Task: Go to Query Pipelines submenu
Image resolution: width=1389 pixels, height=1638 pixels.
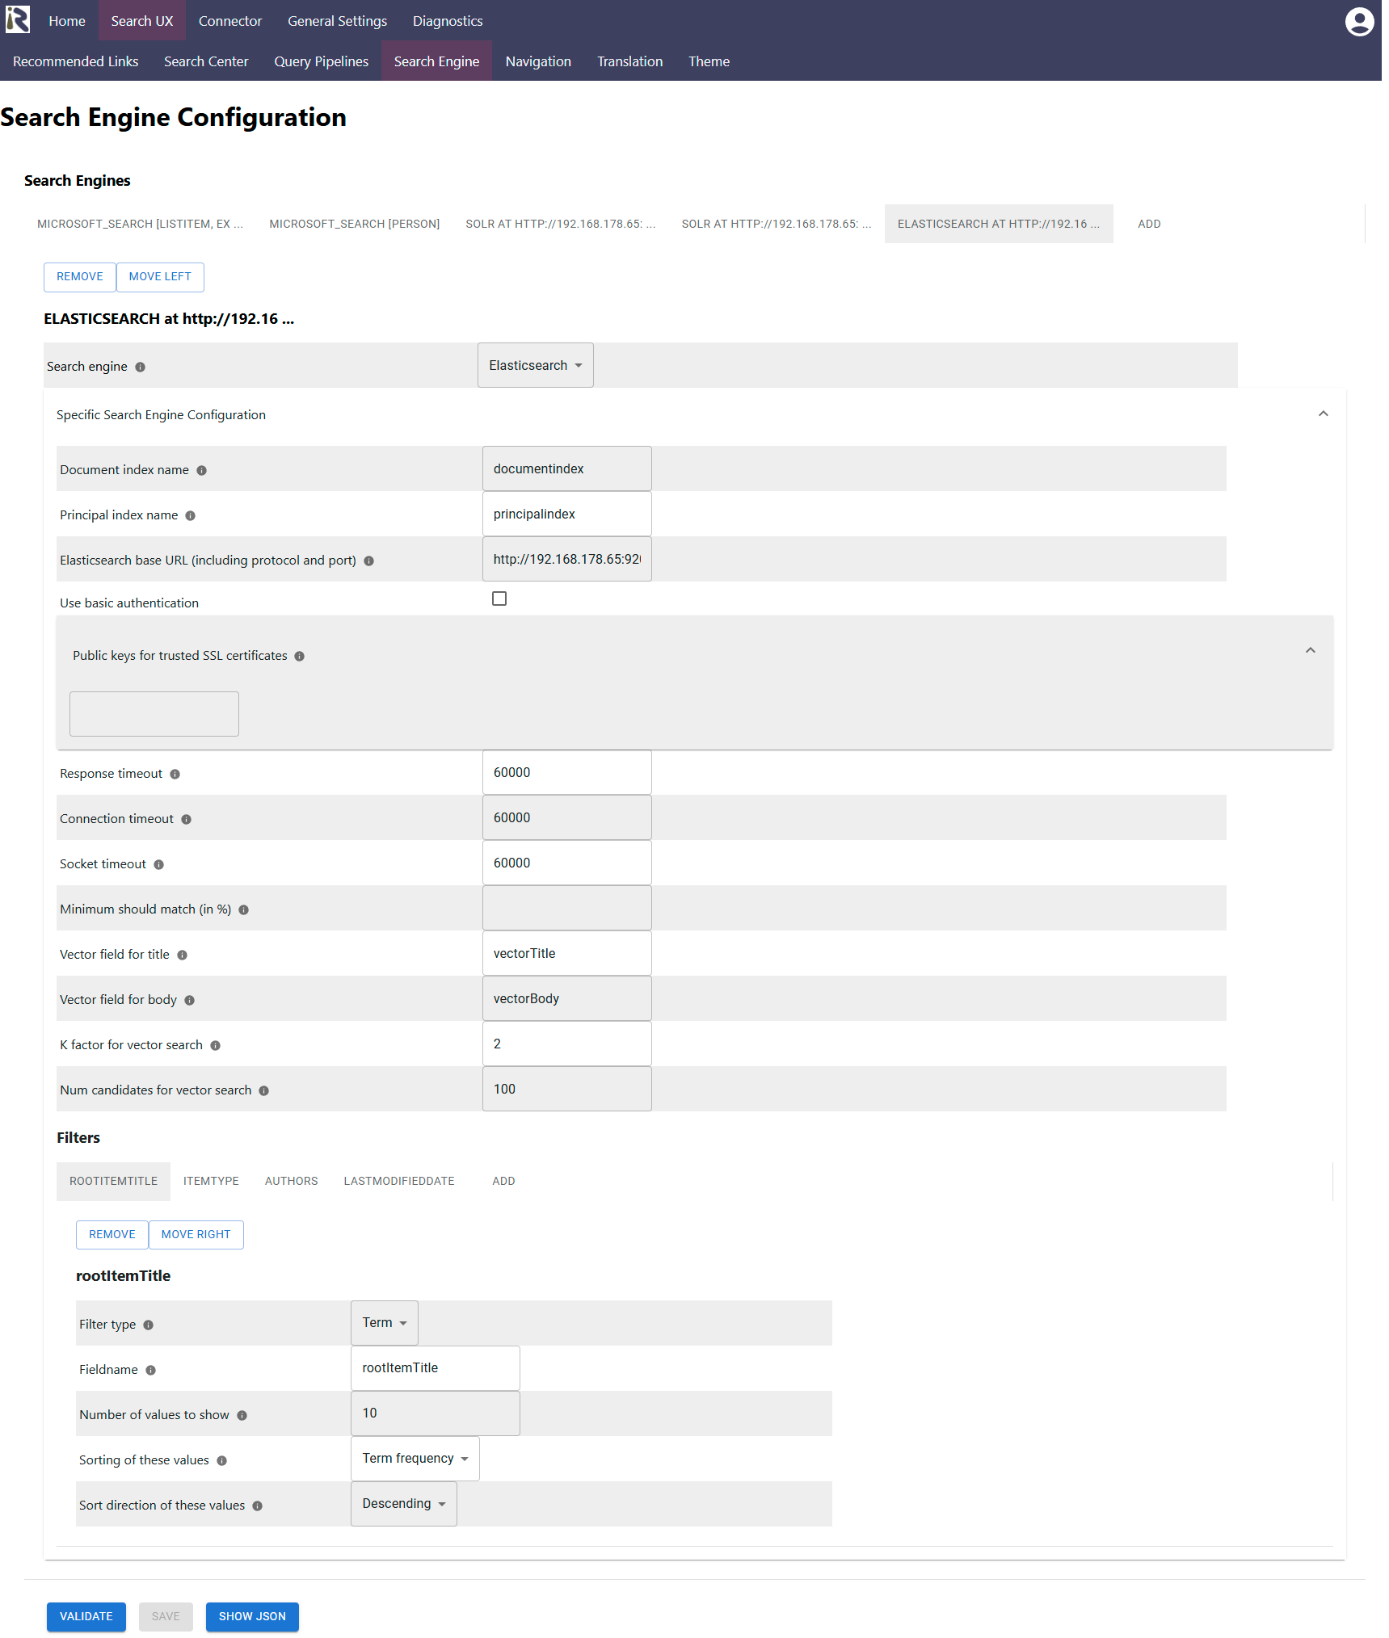Action: (x=321, y=61)
